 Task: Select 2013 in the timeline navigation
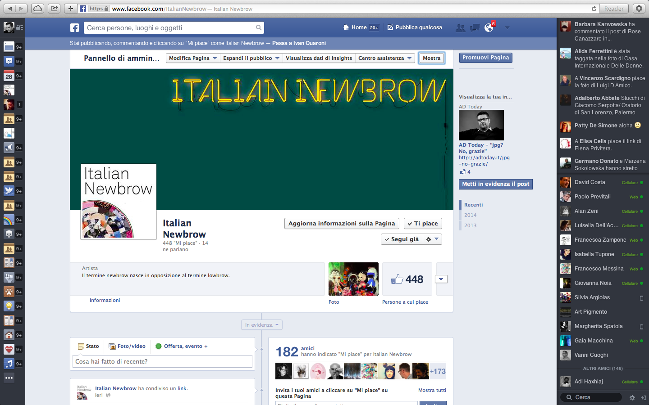coord(470,225)
